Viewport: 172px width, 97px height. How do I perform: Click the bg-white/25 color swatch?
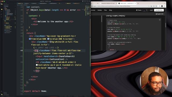coord(51,42)
